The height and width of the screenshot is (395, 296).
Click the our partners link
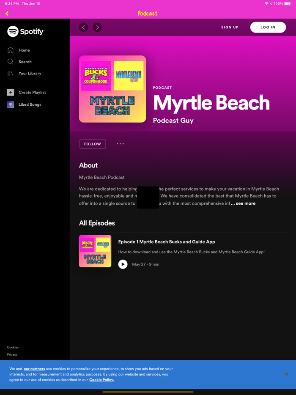[x=34, y=369]
